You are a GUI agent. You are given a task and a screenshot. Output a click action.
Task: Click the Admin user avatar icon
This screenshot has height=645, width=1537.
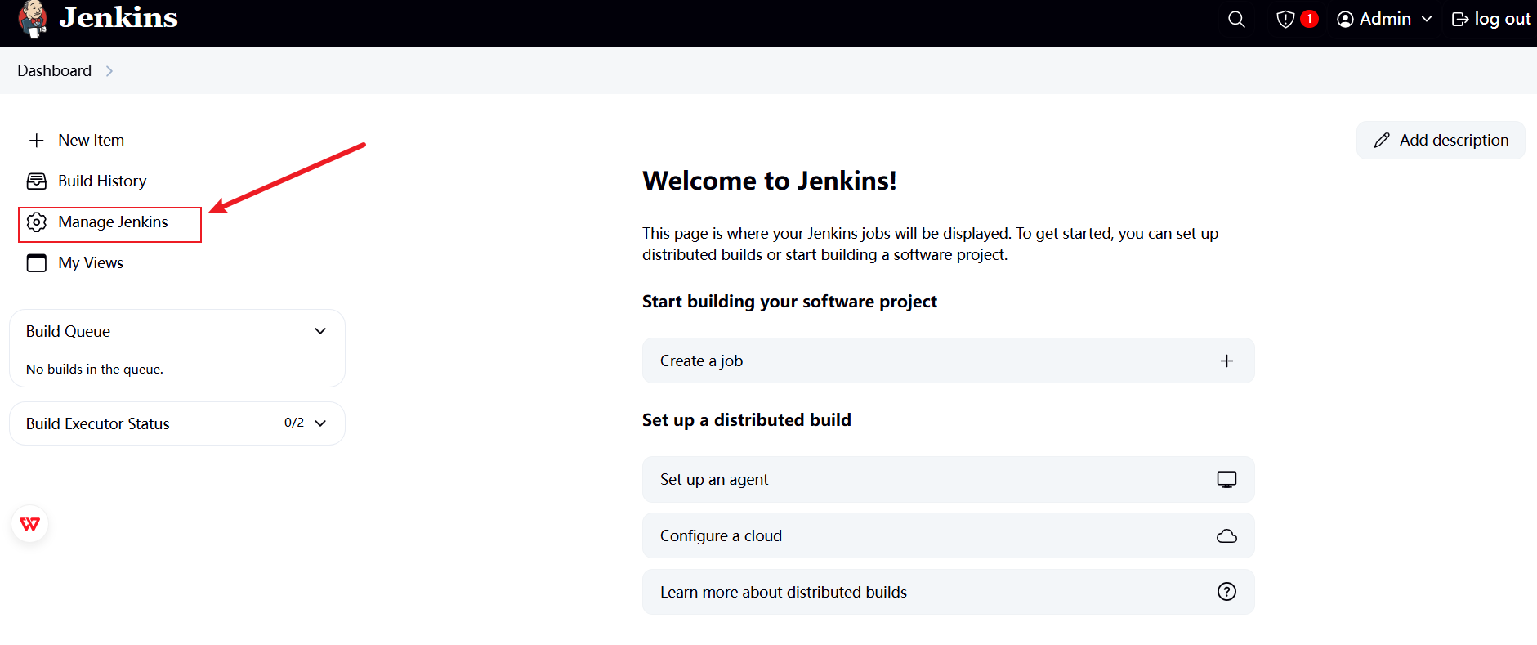[1345, 19]
